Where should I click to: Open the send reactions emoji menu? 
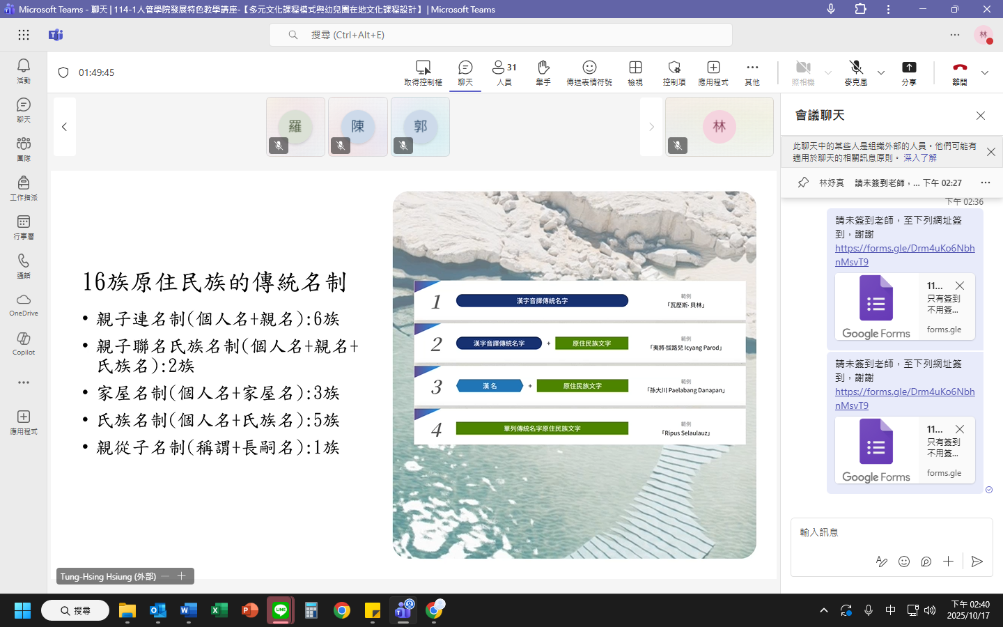(589, 72)
